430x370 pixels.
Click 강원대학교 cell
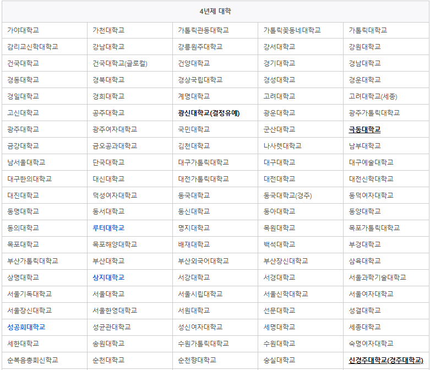click(x=386, y=47)
